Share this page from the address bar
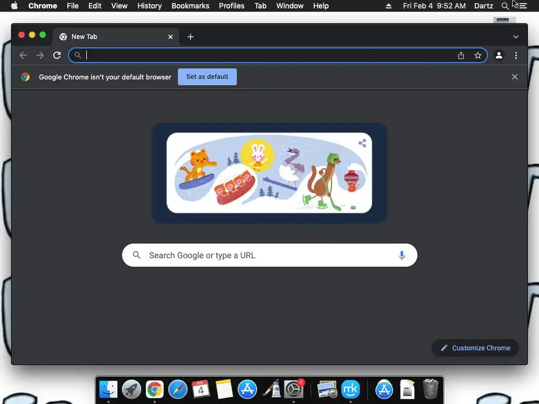 click(x=461, y=55)
